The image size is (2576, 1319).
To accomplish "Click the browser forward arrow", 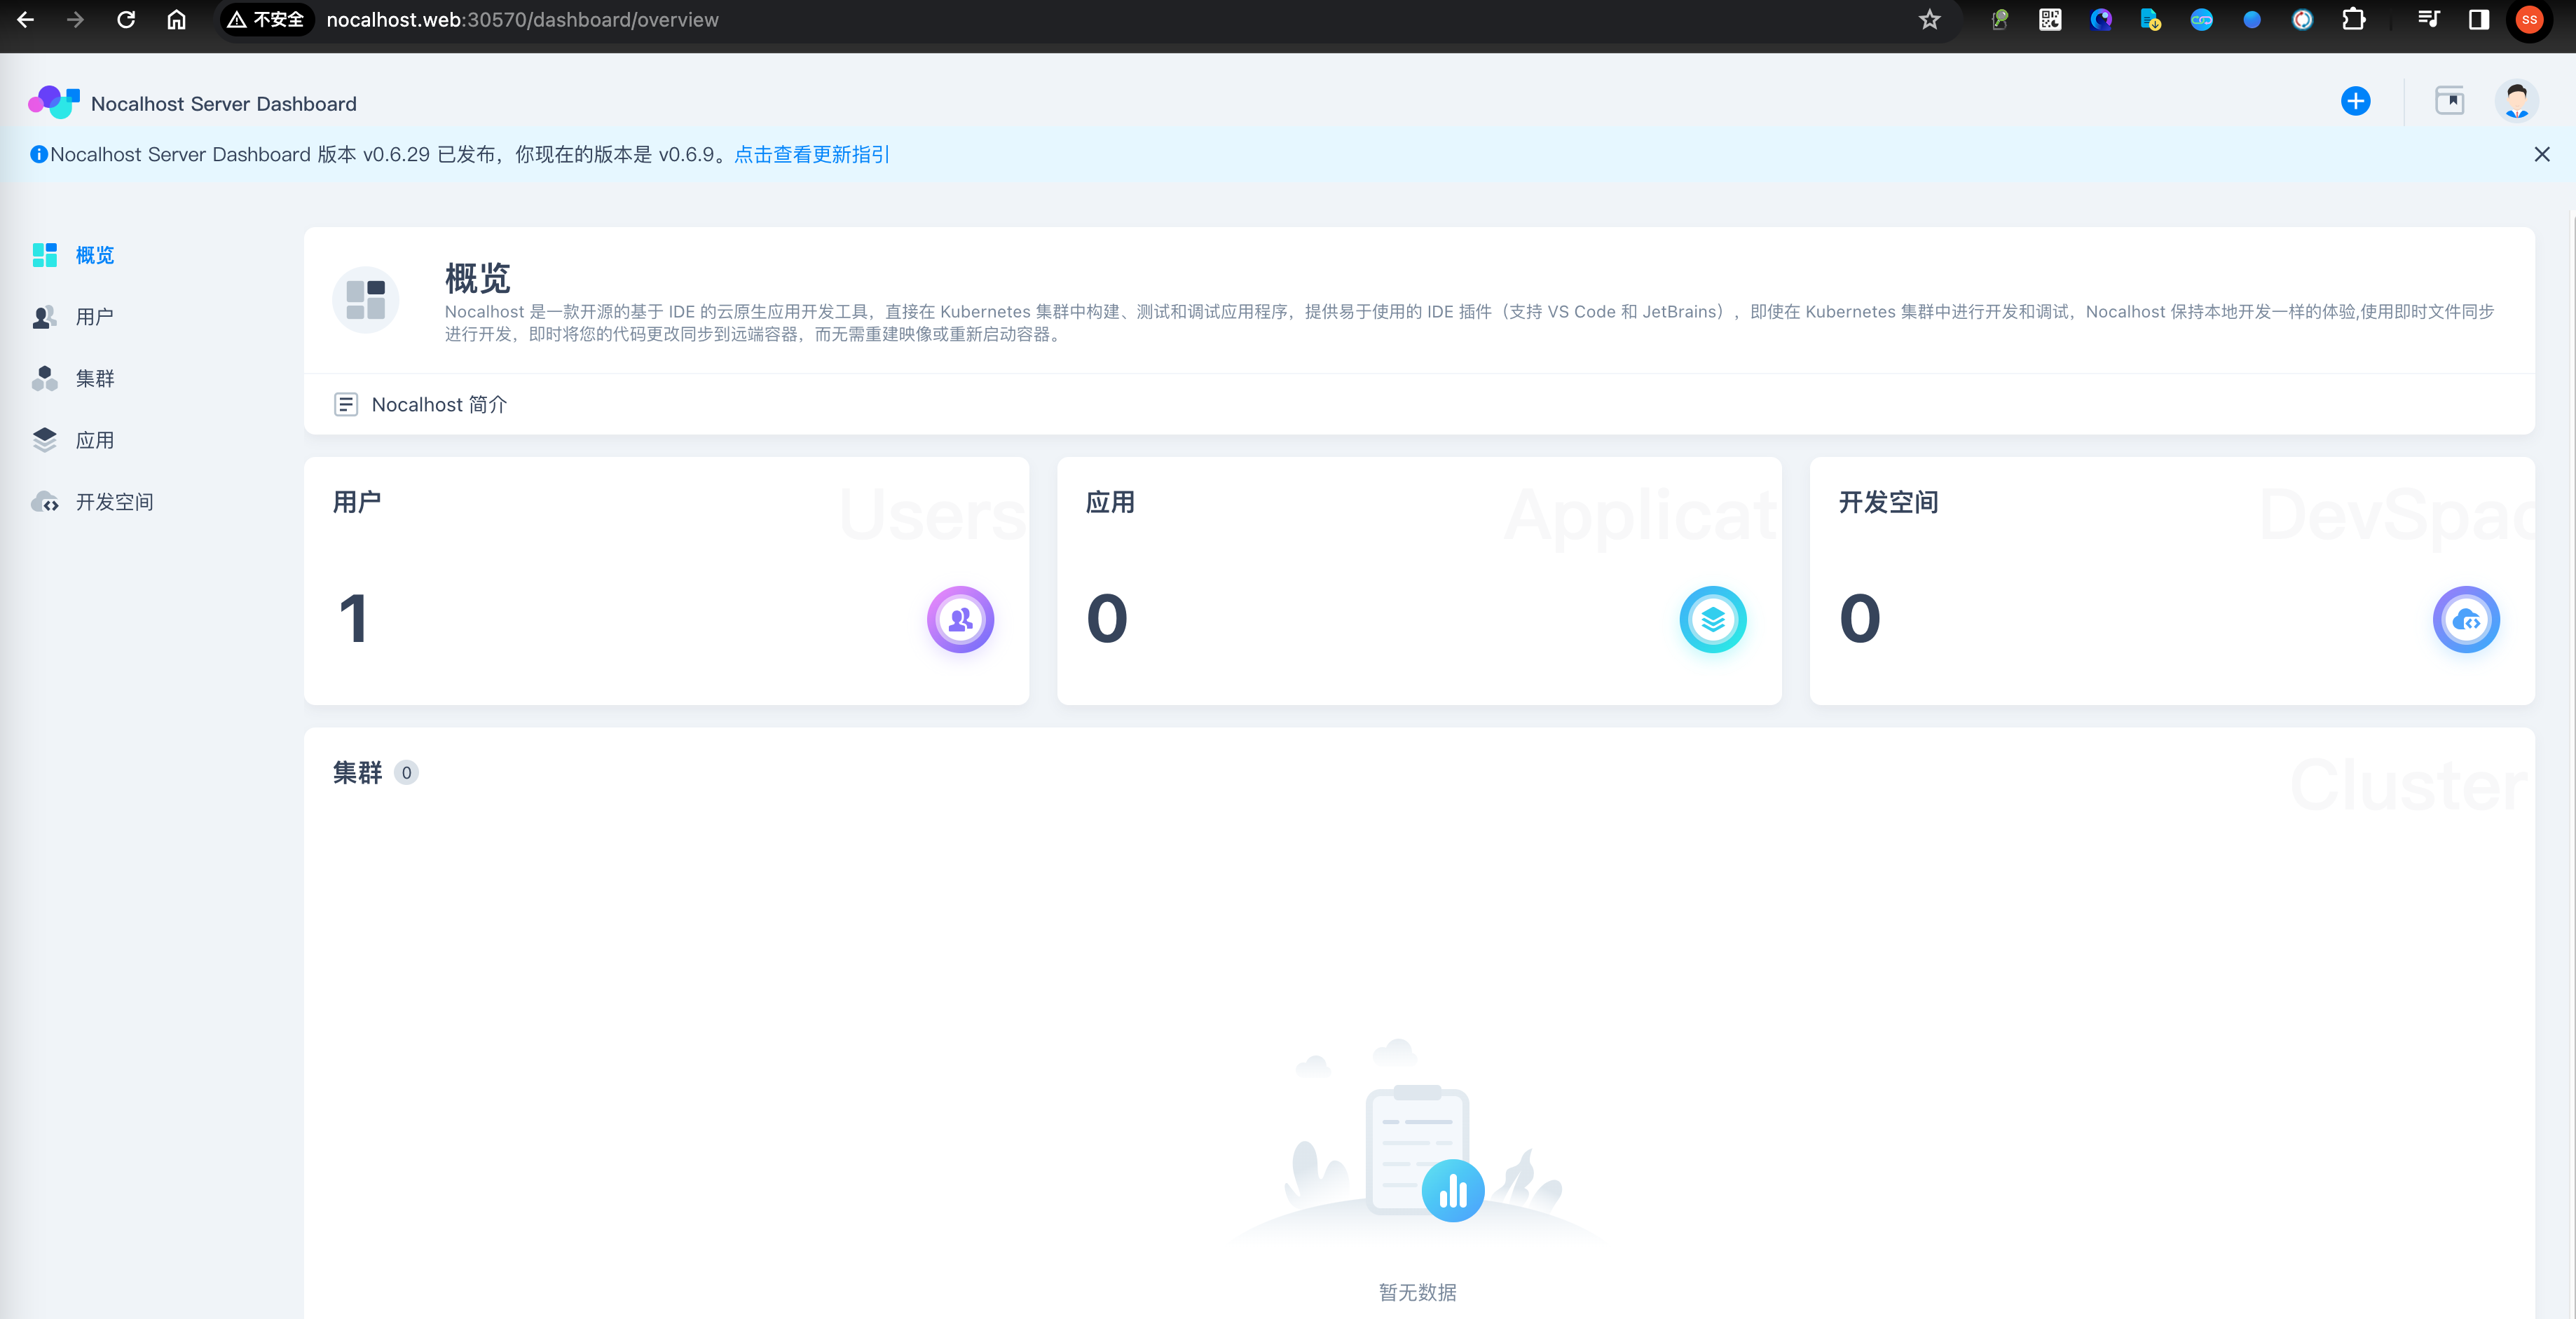I will [x=76, y=19].
